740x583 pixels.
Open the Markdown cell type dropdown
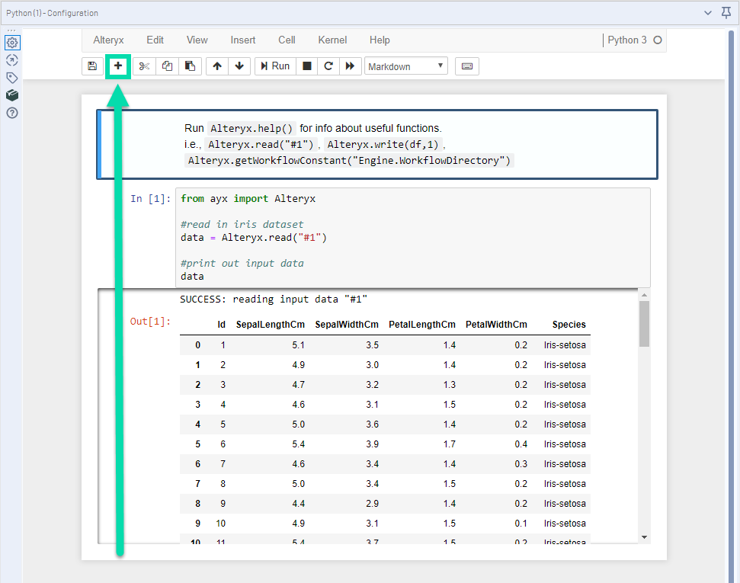click(x=406, y=66)
